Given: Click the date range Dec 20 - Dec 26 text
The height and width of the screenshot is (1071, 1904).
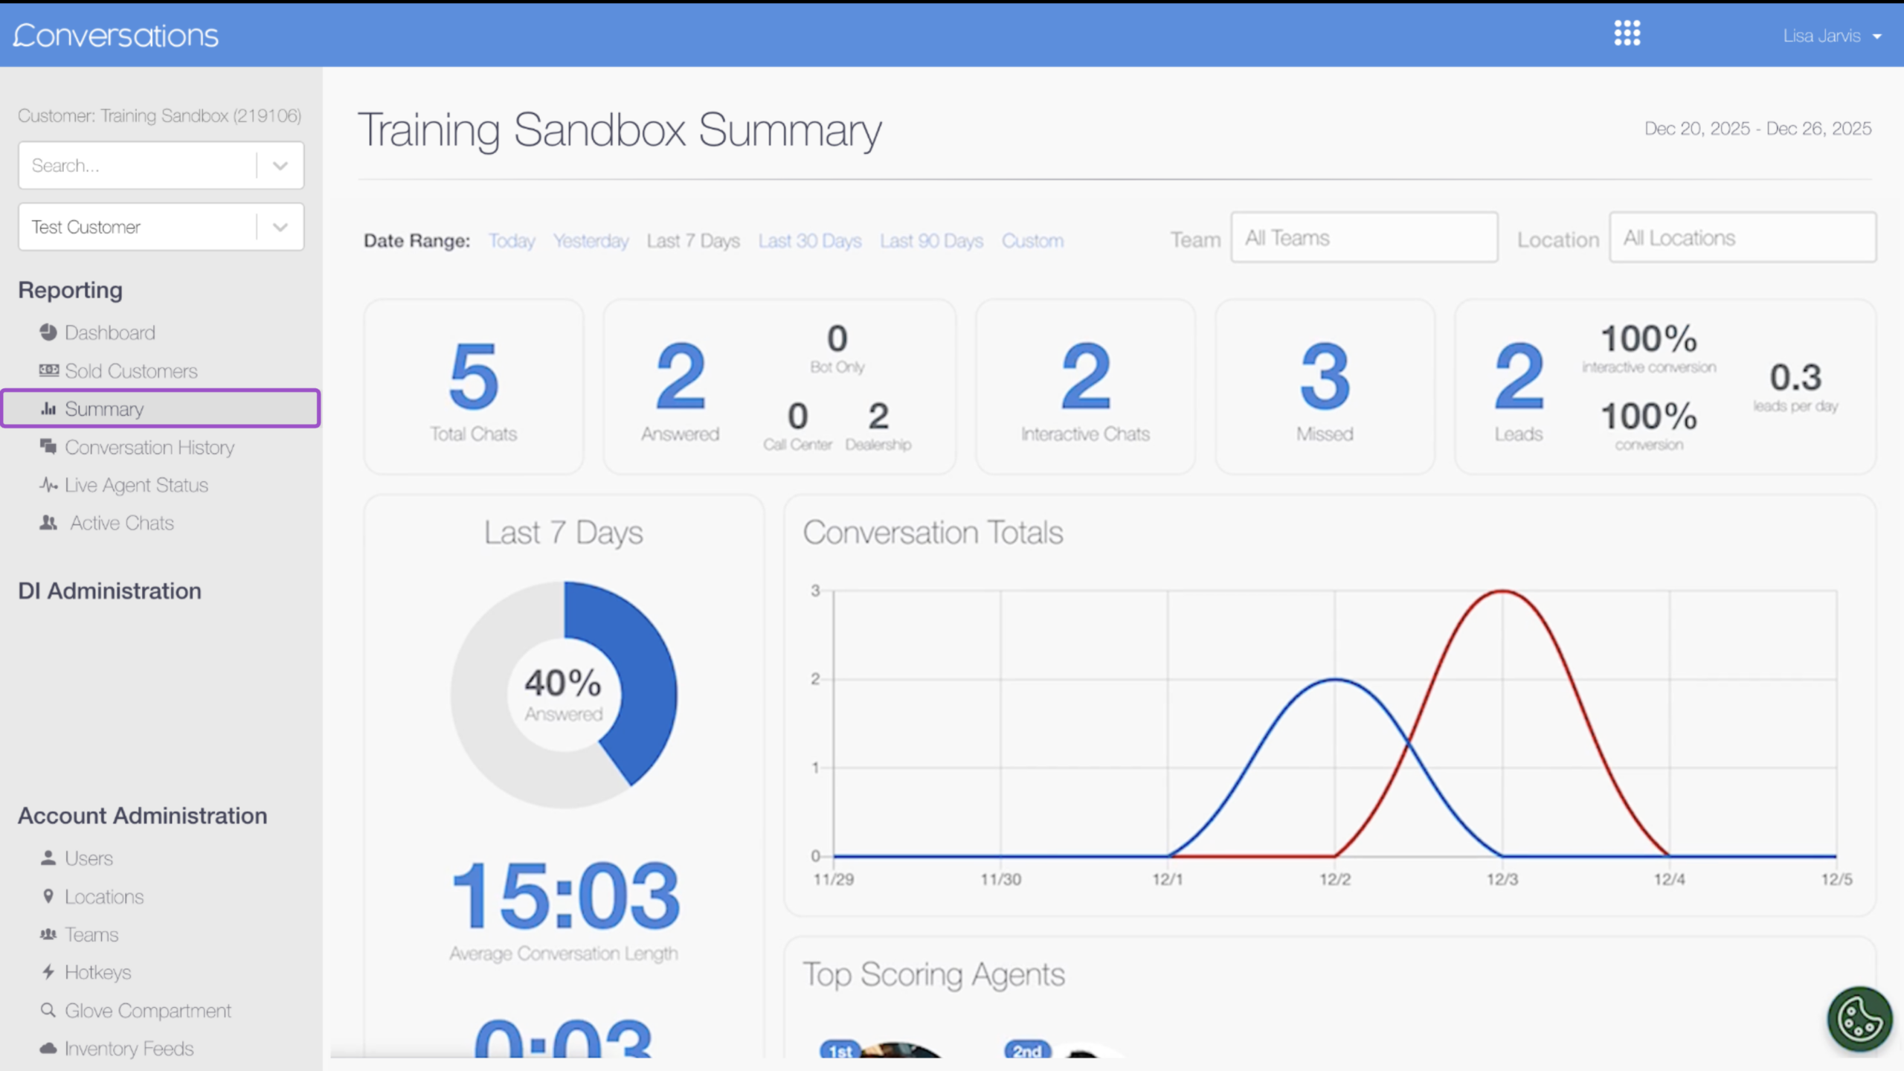Looking at the screenshot, I should (x=1757, y=129).
